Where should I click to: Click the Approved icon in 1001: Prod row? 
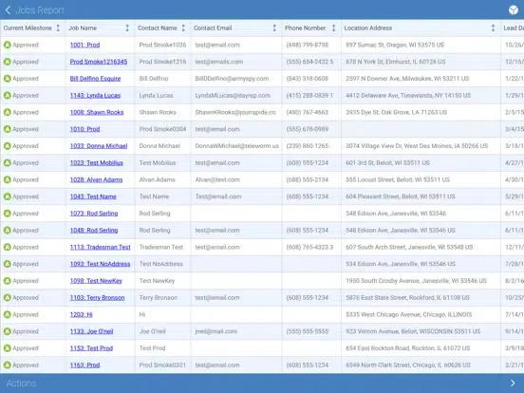point(8,45)
